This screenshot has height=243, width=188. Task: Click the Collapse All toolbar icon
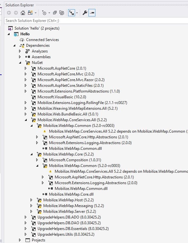coord(55,13)
